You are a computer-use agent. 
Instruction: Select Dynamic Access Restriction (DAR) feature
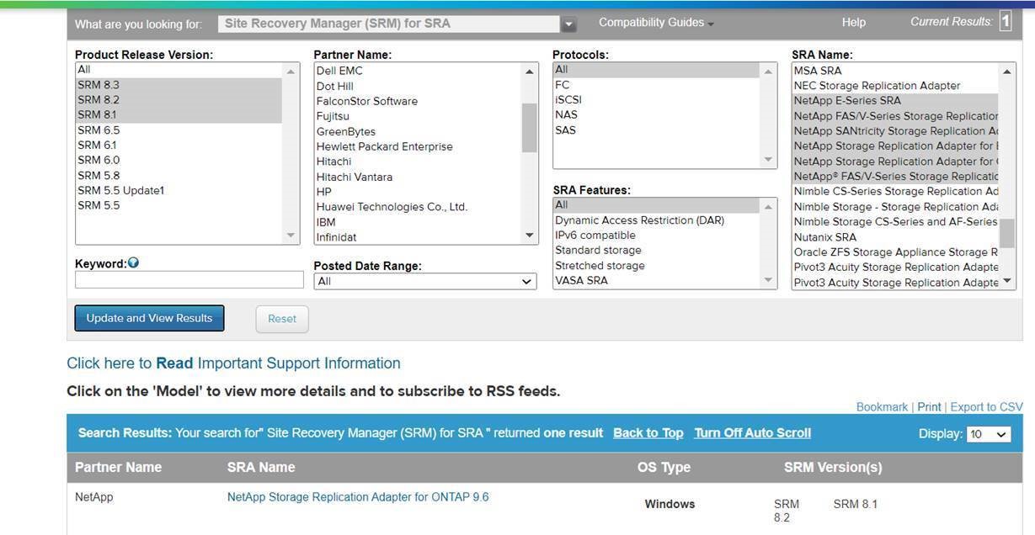[656, 220]
